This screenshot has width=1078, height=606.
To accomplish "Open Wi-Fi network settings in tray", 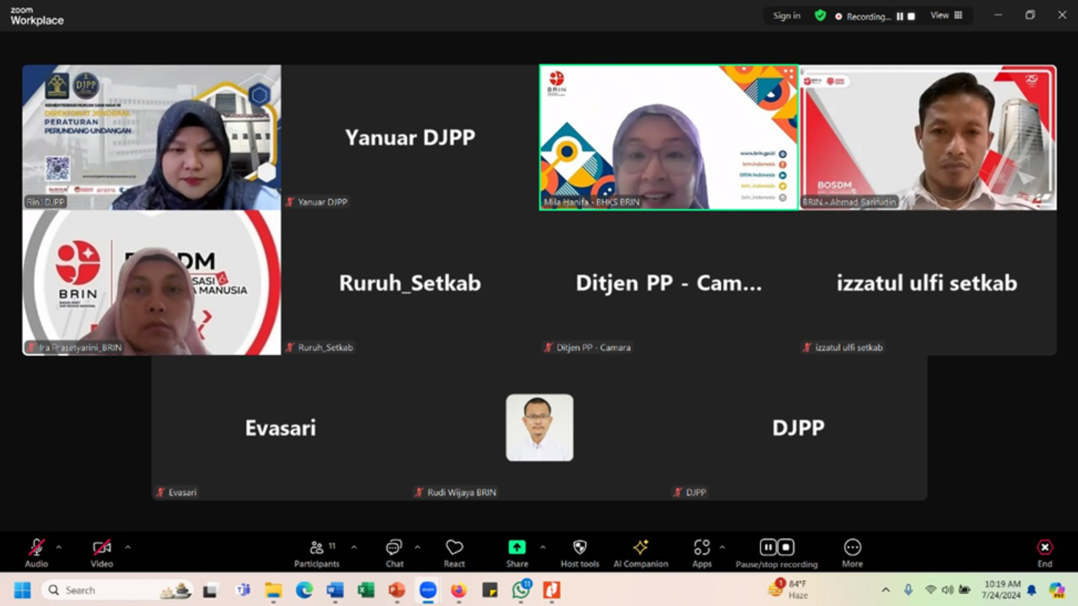I will tap(930, 590).
